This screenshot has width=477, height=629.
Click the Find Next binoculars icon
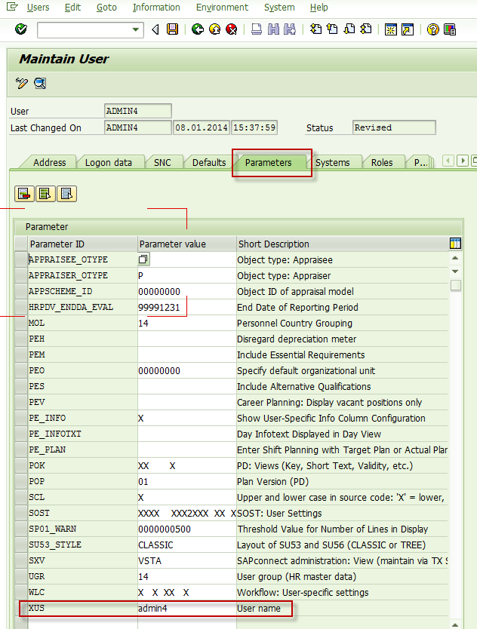290,29
